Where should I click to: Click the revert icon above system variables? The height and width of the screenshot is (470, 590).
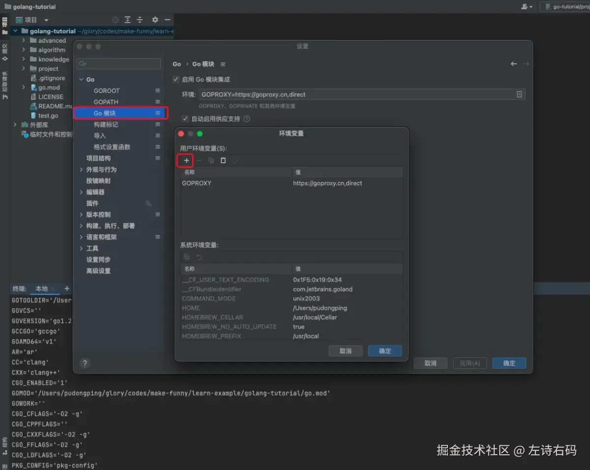199,257
